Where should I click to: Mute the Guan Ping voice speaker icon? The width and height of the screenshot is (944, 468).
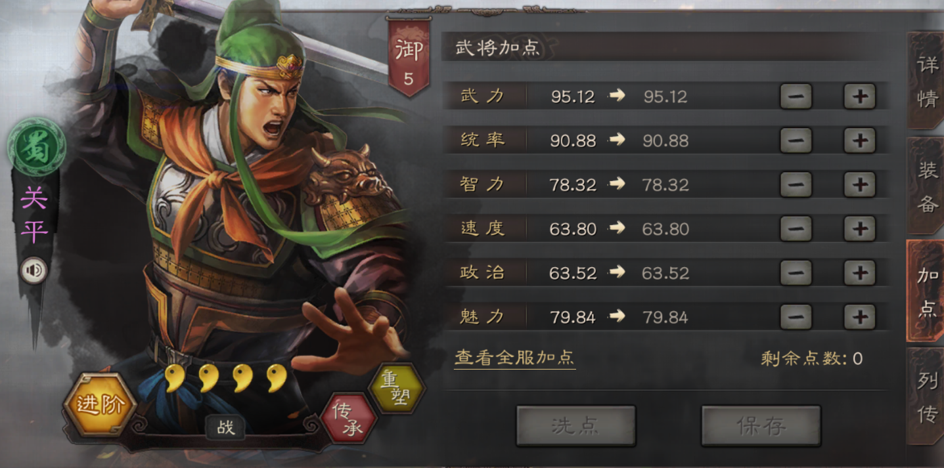(x=33, y=270)
